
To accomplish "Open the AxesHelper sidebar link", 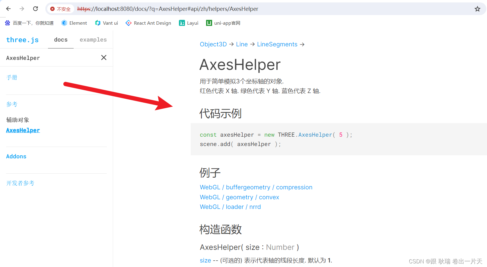I will tap(23, 130).
